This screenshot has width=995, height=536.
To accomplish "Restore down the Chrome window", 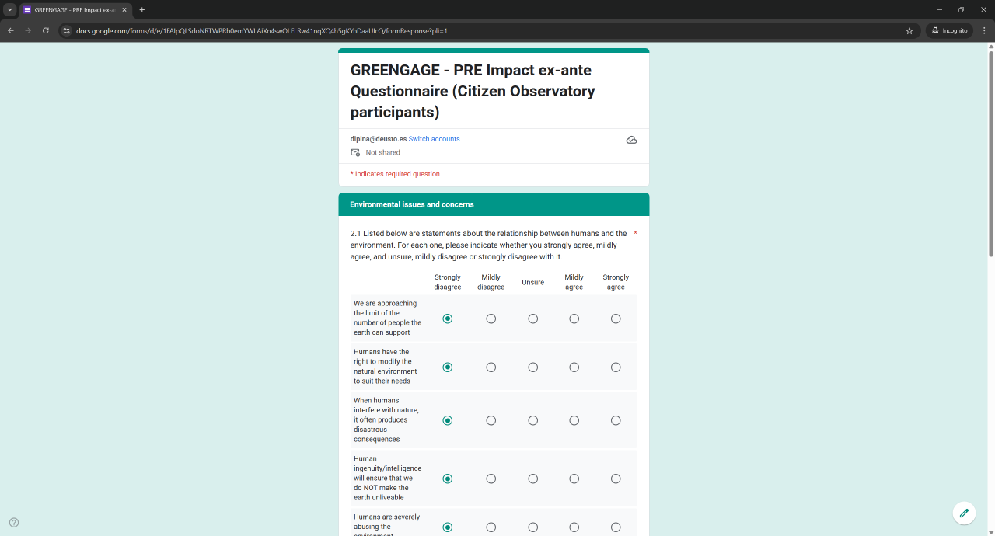I will [x=961, y=10].
